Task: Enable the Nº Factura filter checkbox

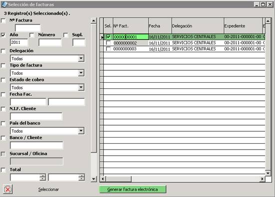Action: (3, 21)
